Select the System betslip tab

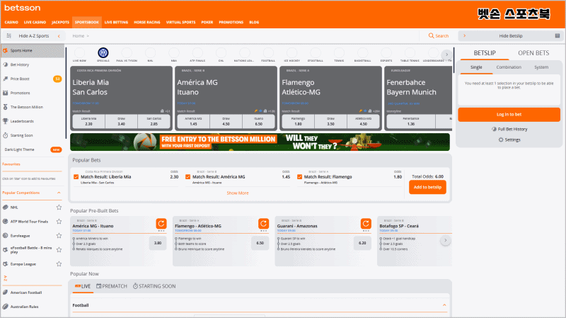coord(541,67)
